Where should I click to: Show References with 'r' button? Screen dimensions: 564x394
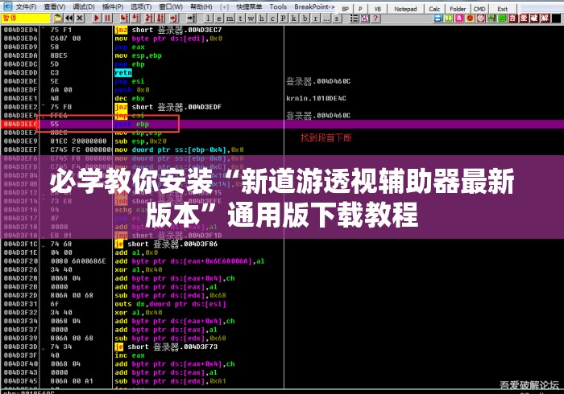(316, 18)
